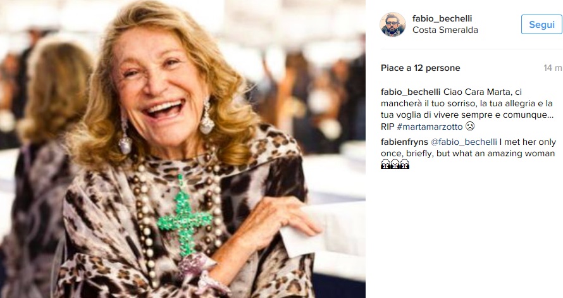The image size is (563, 298).
Task: Click fabio_bechelli username in the caption
Action: [x=411, y=92]
